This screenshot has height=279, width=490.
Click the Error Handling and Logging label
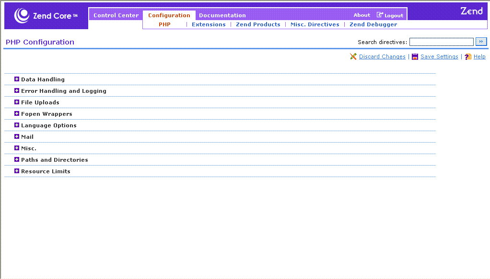[64, 91]
